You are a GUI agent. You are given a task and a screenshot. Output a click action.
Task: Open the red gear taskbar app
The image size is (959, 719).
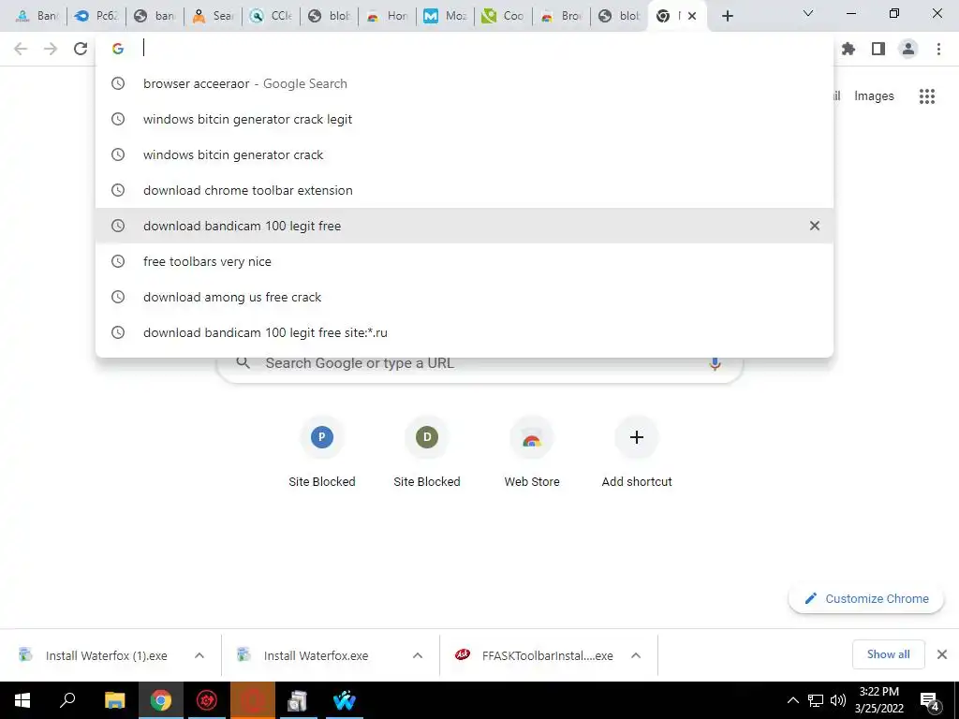click(207, 700)
